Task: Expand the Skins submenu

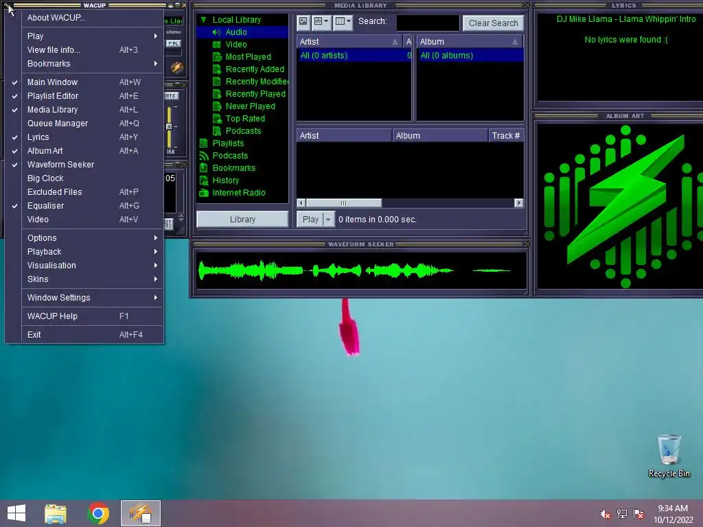Action: (x=84, y=279)
